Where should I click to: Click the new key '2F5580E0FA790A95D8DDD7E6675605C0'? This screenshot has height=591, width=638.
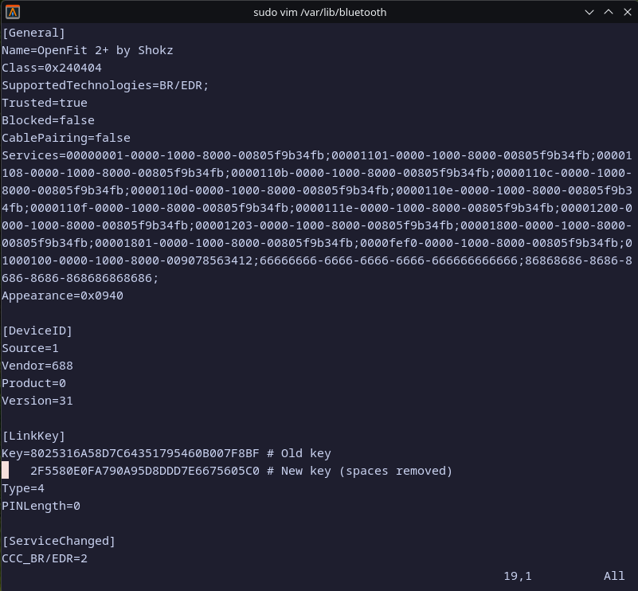click(x=145, y=471)
